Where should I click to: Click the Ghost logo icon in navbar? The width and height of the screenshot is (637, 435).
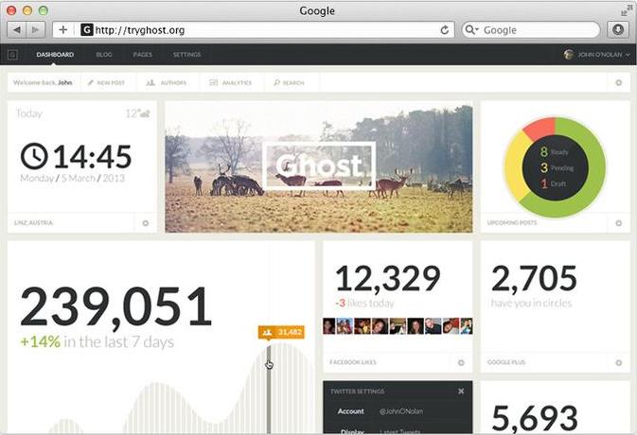coord(13,55)
